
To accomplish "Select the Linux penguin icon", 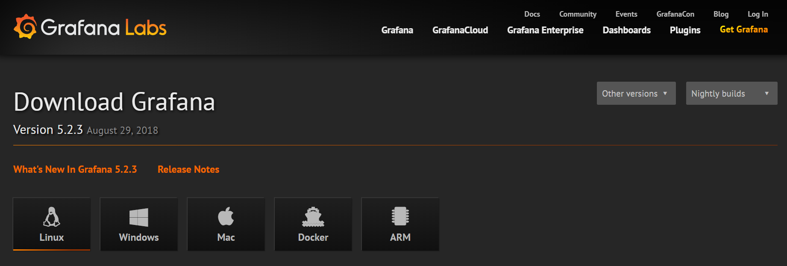I will click(52, 217).
